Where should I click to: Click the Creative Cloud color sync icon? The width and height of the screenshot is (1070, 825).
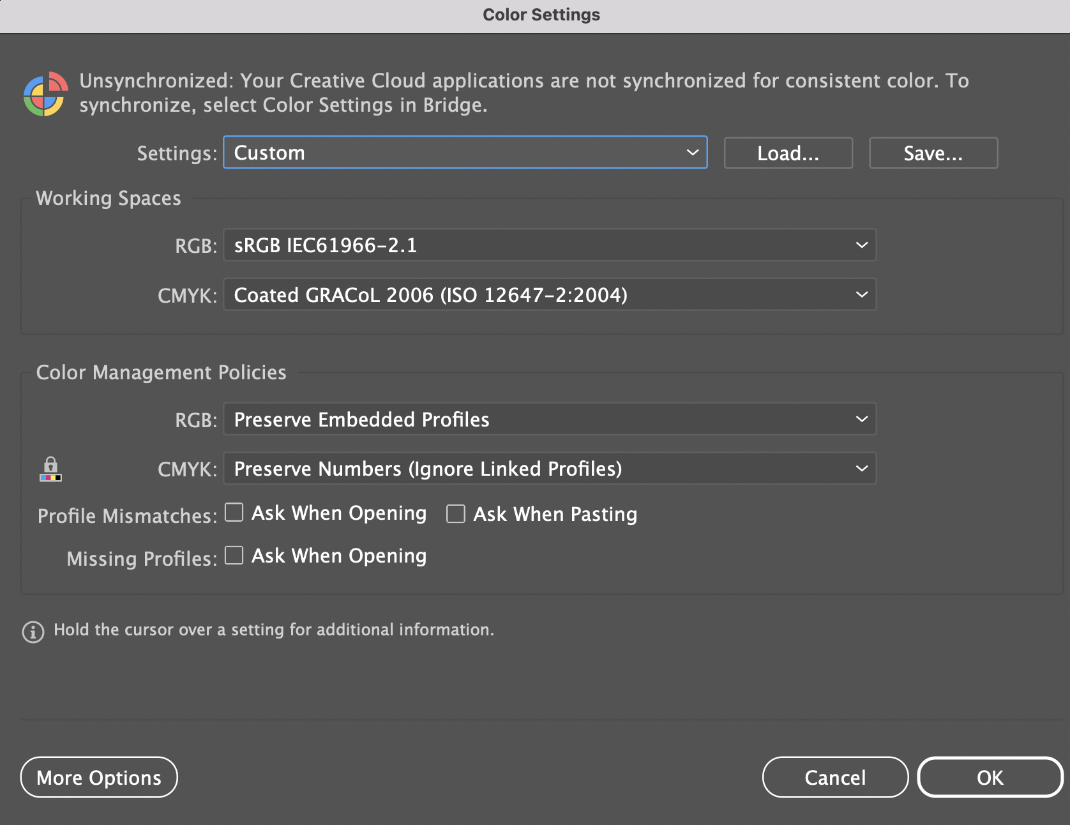tap(45, 94)
